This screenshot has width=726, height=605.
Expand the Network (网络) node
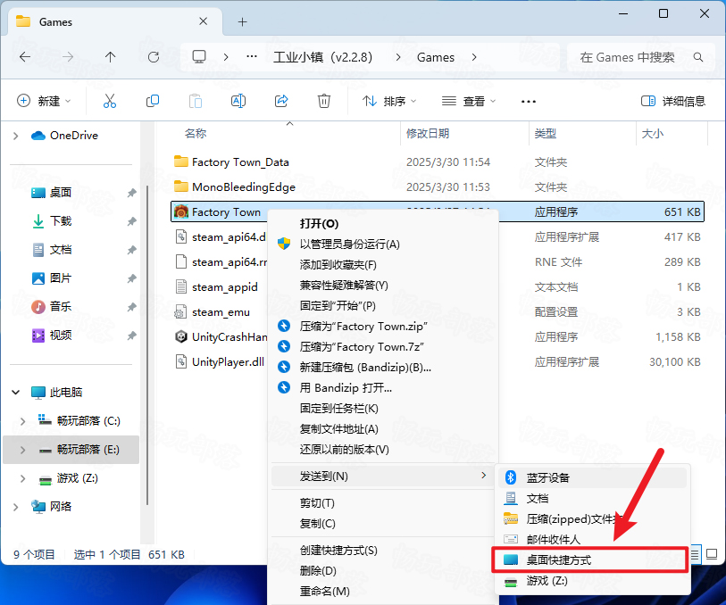16,507
